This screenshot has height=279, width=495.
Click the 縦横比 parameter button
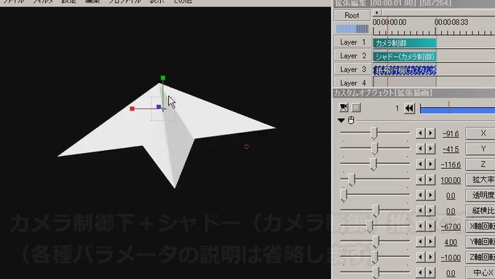480,211
